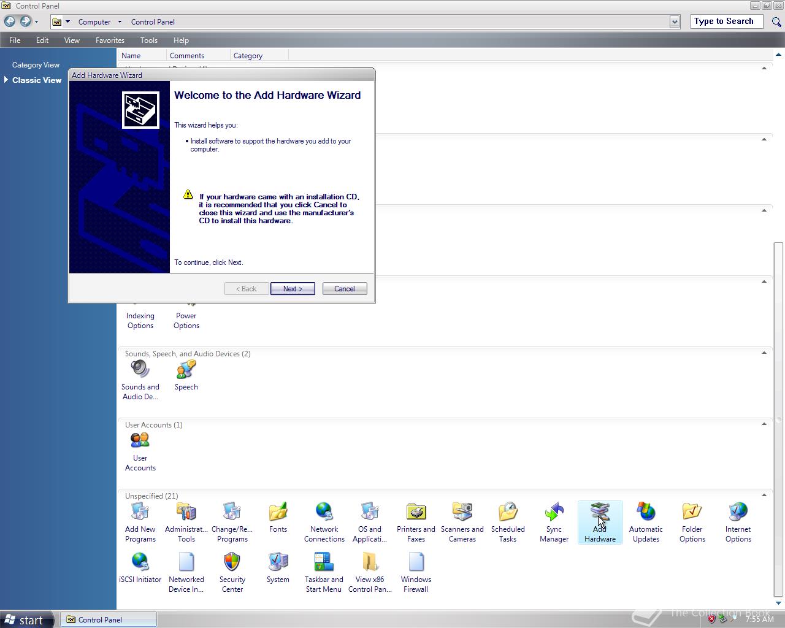Open Network Connections icon
785x628 pixels.
324,523
